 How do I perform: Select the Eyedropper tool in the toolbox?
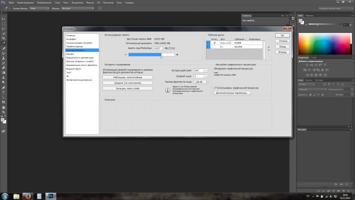tap(4, 43)
